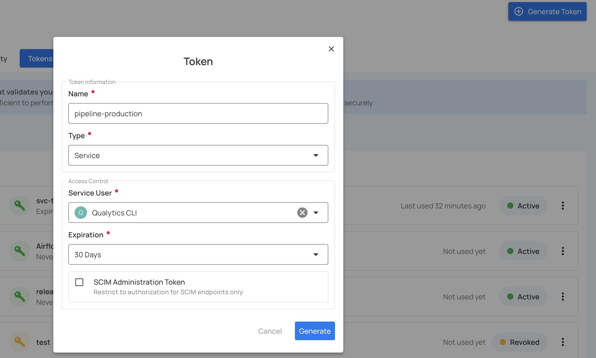Image resolution: width=596 pixels, height=358 pixels.
Task: Click the yellow key icon next to test token
Action: pyautogui.click(x=20, y=342)
